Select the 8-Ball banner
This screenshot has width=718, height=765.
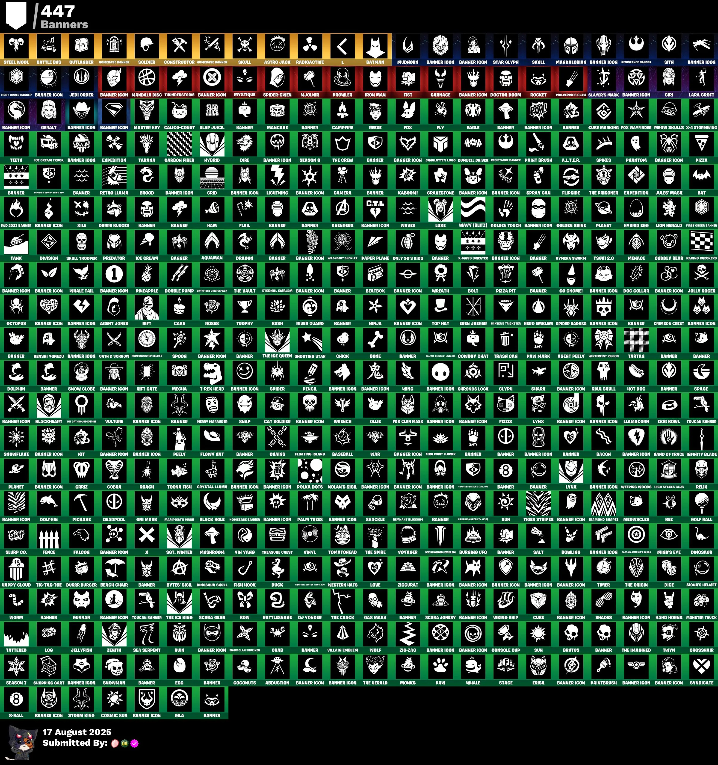point(16,700)
